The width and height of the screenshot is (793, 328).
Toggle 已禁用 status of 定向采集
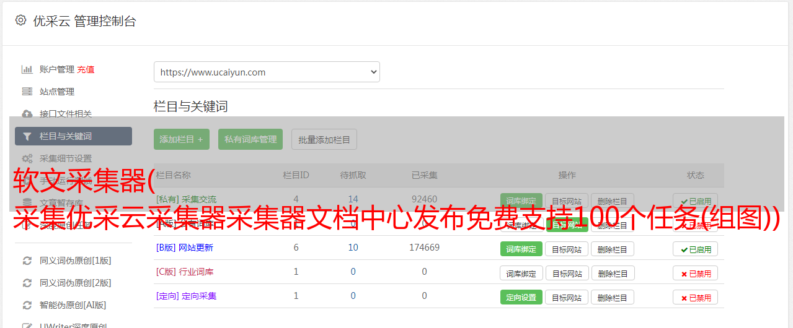pos(696,297)
